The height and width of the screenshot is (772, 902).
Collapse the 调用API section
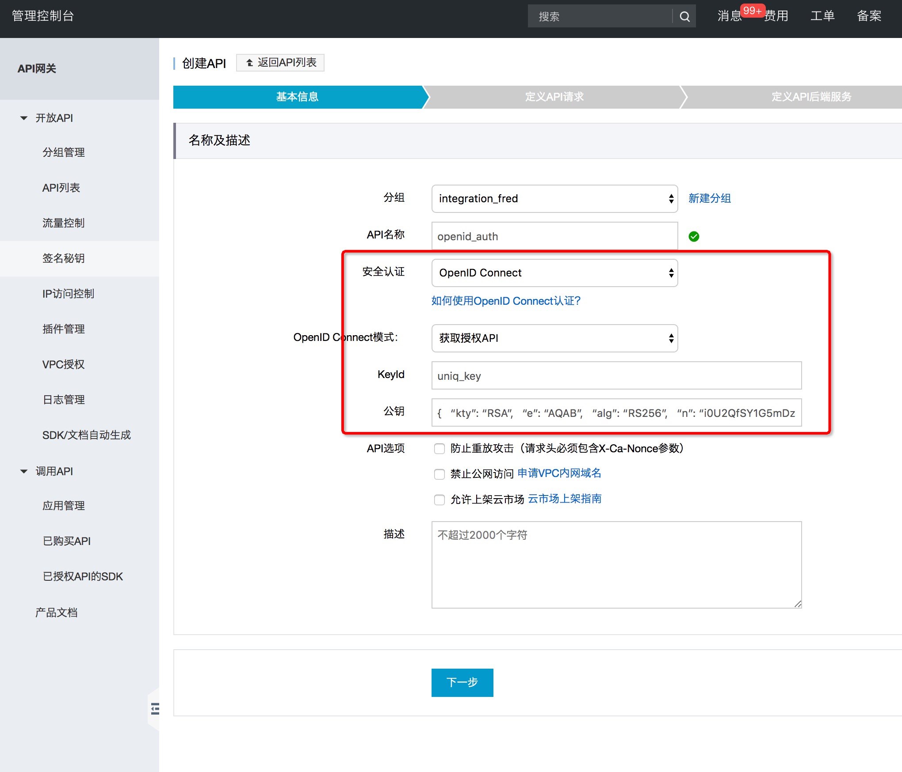[24, 471]
